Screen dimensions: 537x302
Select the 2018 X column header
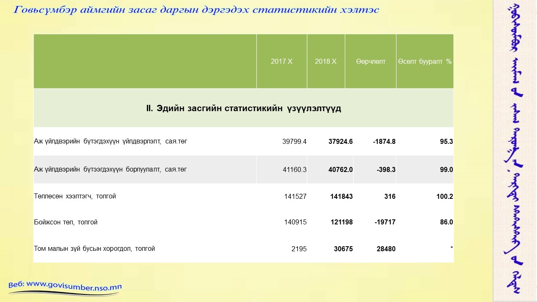point(326,61)
